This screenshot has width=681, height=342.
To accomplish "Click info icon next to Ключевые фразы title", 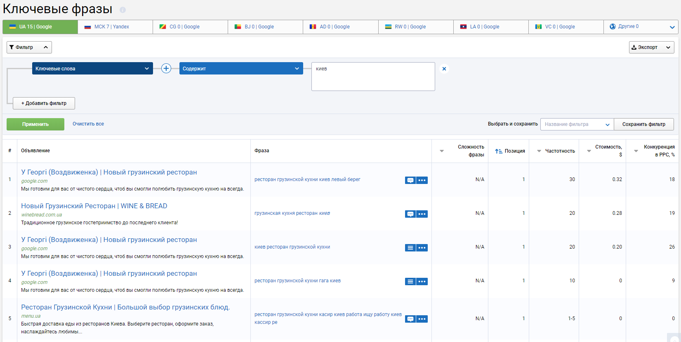I will [x=123, y=10].
